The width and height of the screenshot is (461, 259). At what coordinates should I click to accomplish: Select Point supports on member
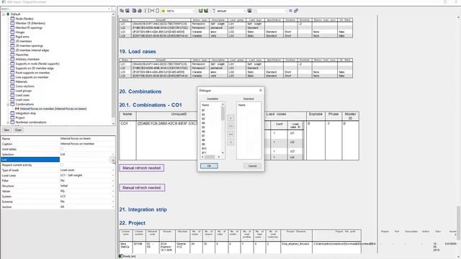(32, 73)
